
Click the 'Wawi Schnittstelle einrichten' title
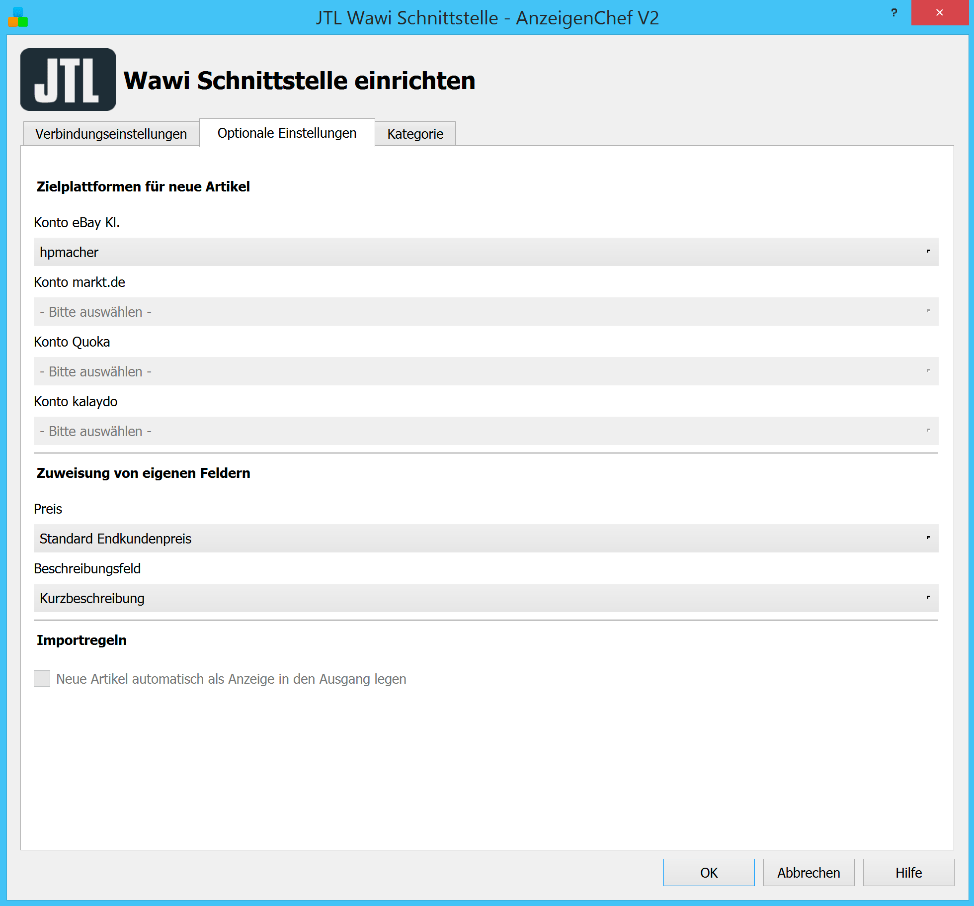[x=300, y=81]
